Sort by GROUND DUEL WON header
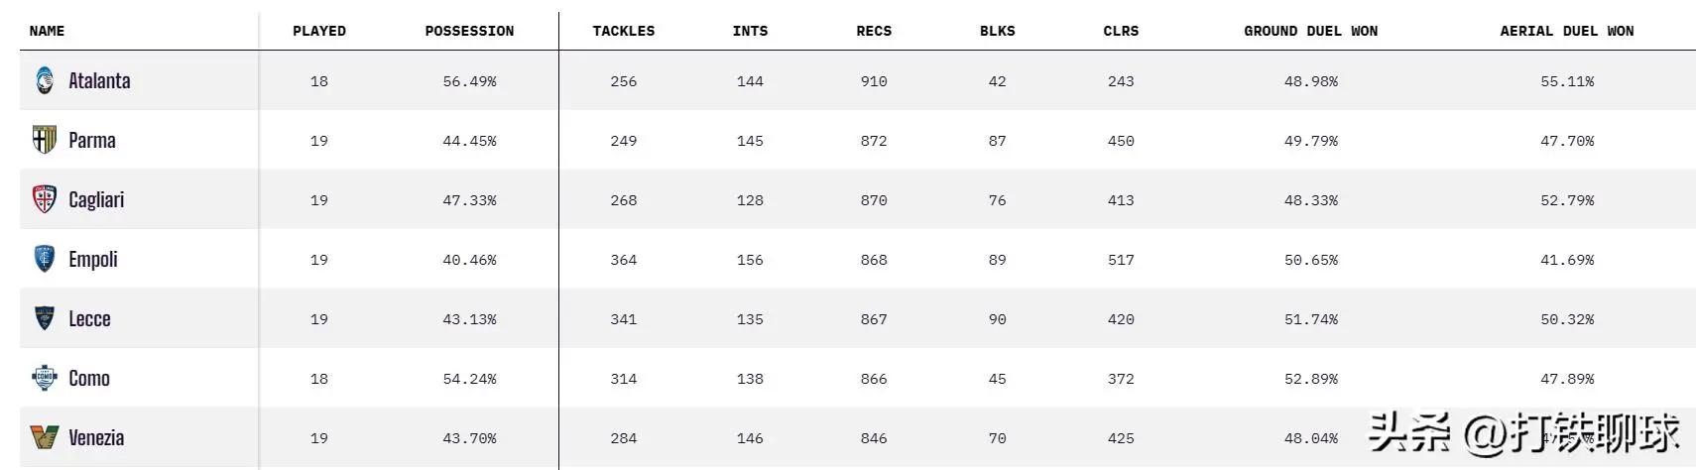Viewport: 1696px width, 470px height. pyautogui.click(x=1310, y=31)
